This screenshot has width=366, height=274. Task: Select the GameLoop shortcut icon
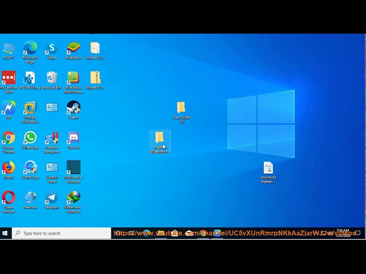point(30,170)
